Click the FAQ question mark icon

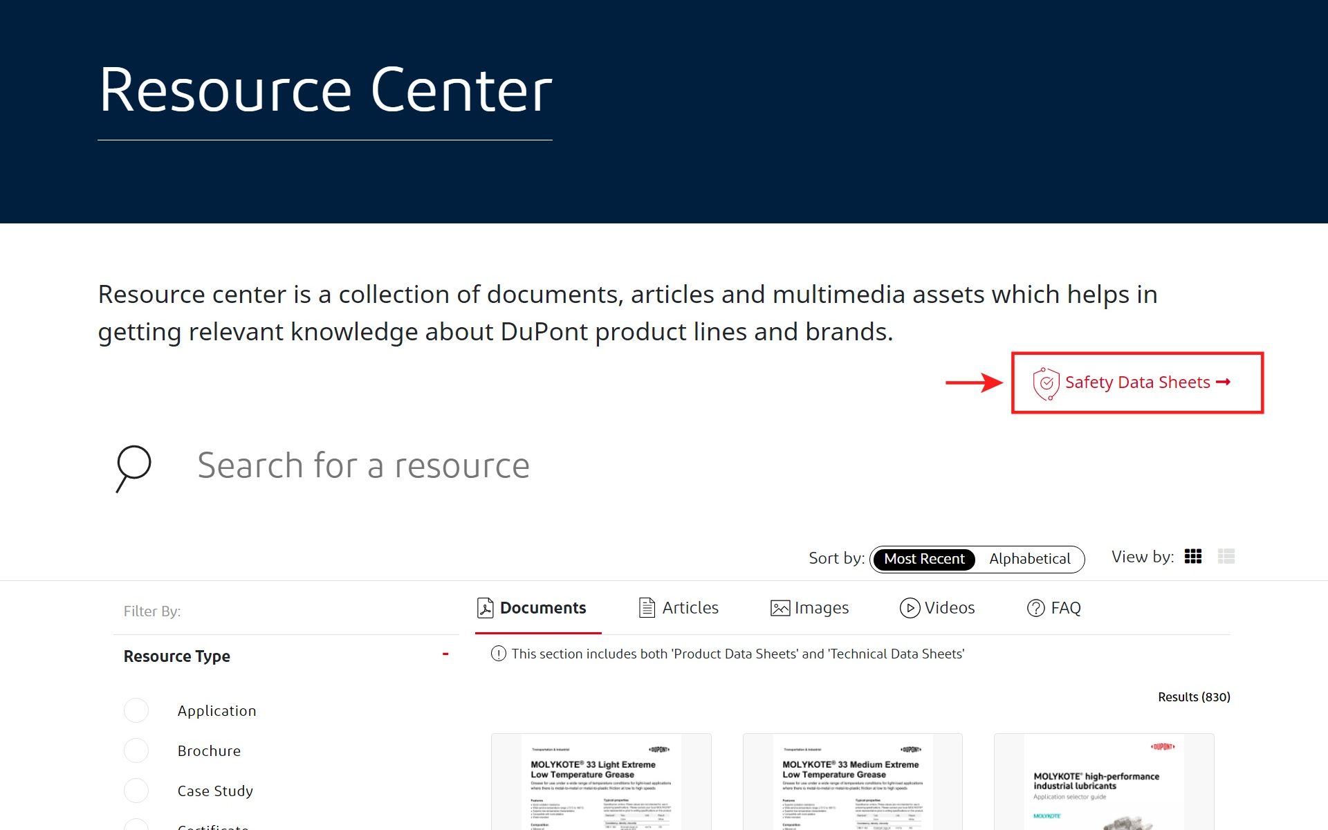(x=1036, y=608)
